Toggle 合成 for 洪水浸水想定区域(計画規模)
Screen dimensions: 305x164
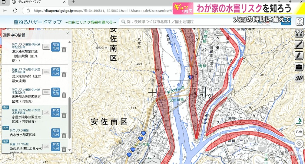[x=46, y=47]
